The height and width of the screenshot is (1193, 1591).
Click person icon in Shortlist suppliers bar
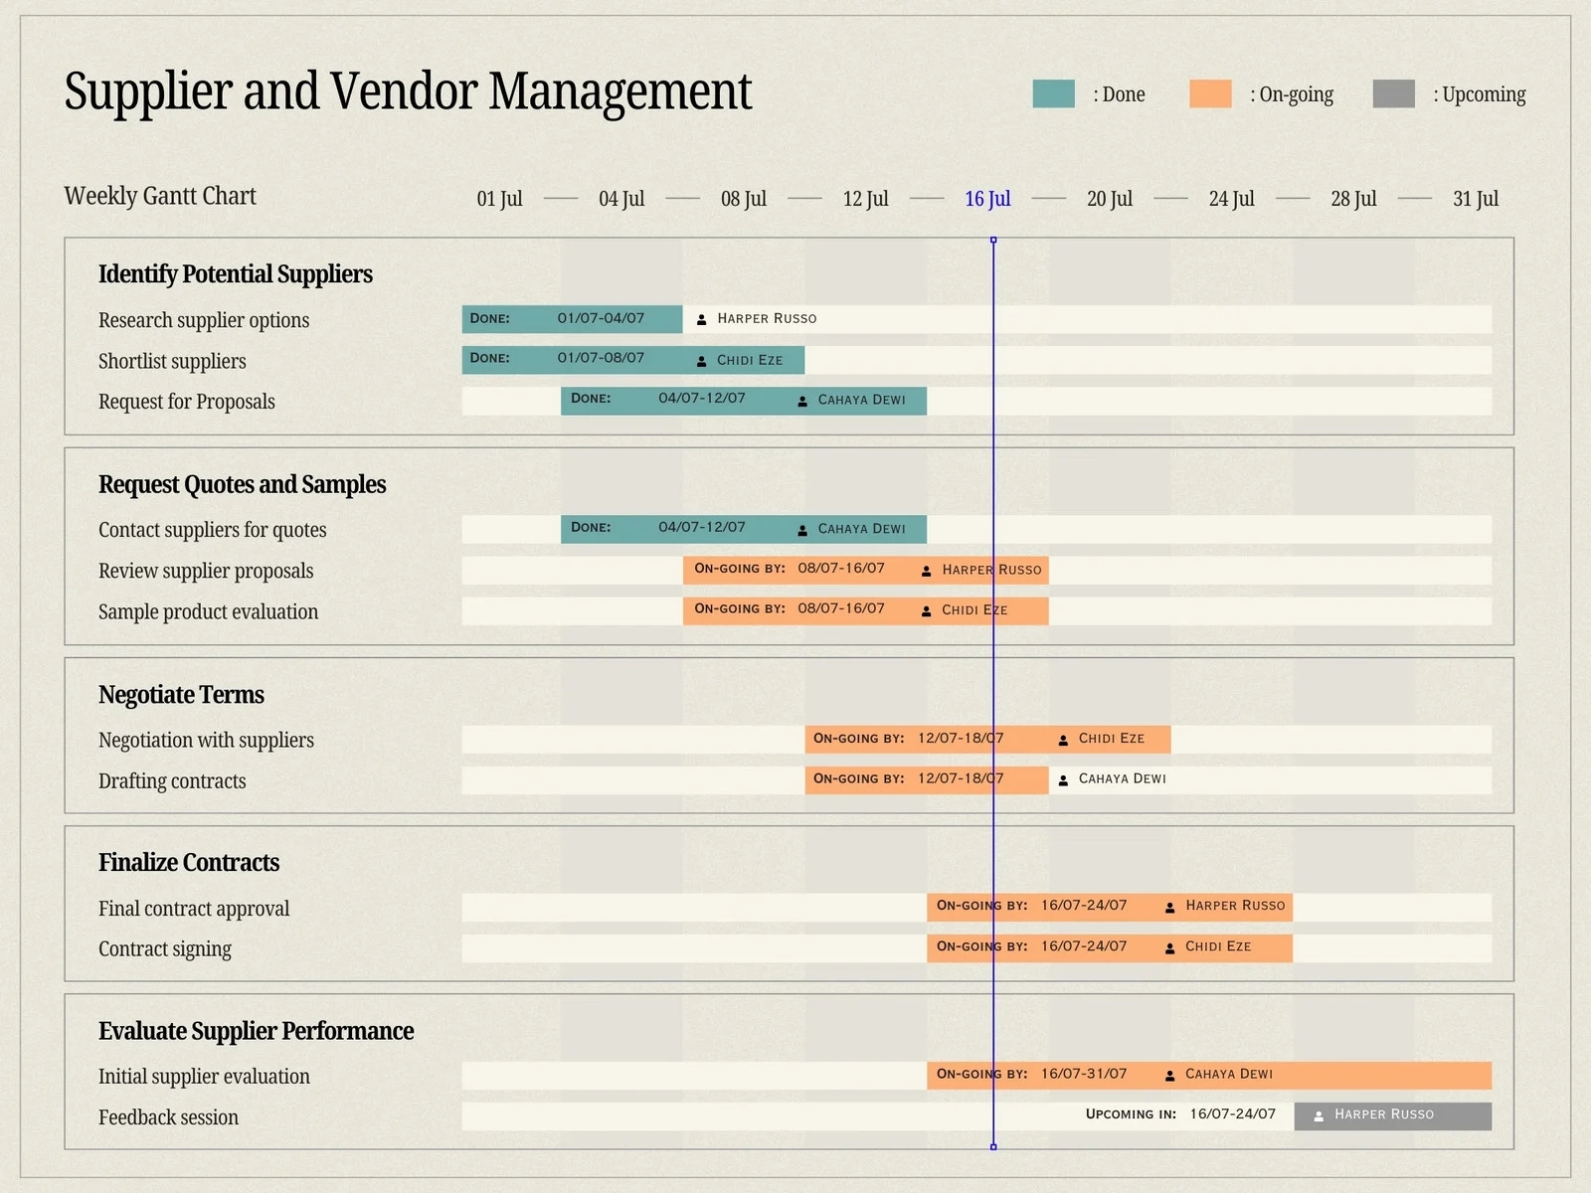pos(701,361)
